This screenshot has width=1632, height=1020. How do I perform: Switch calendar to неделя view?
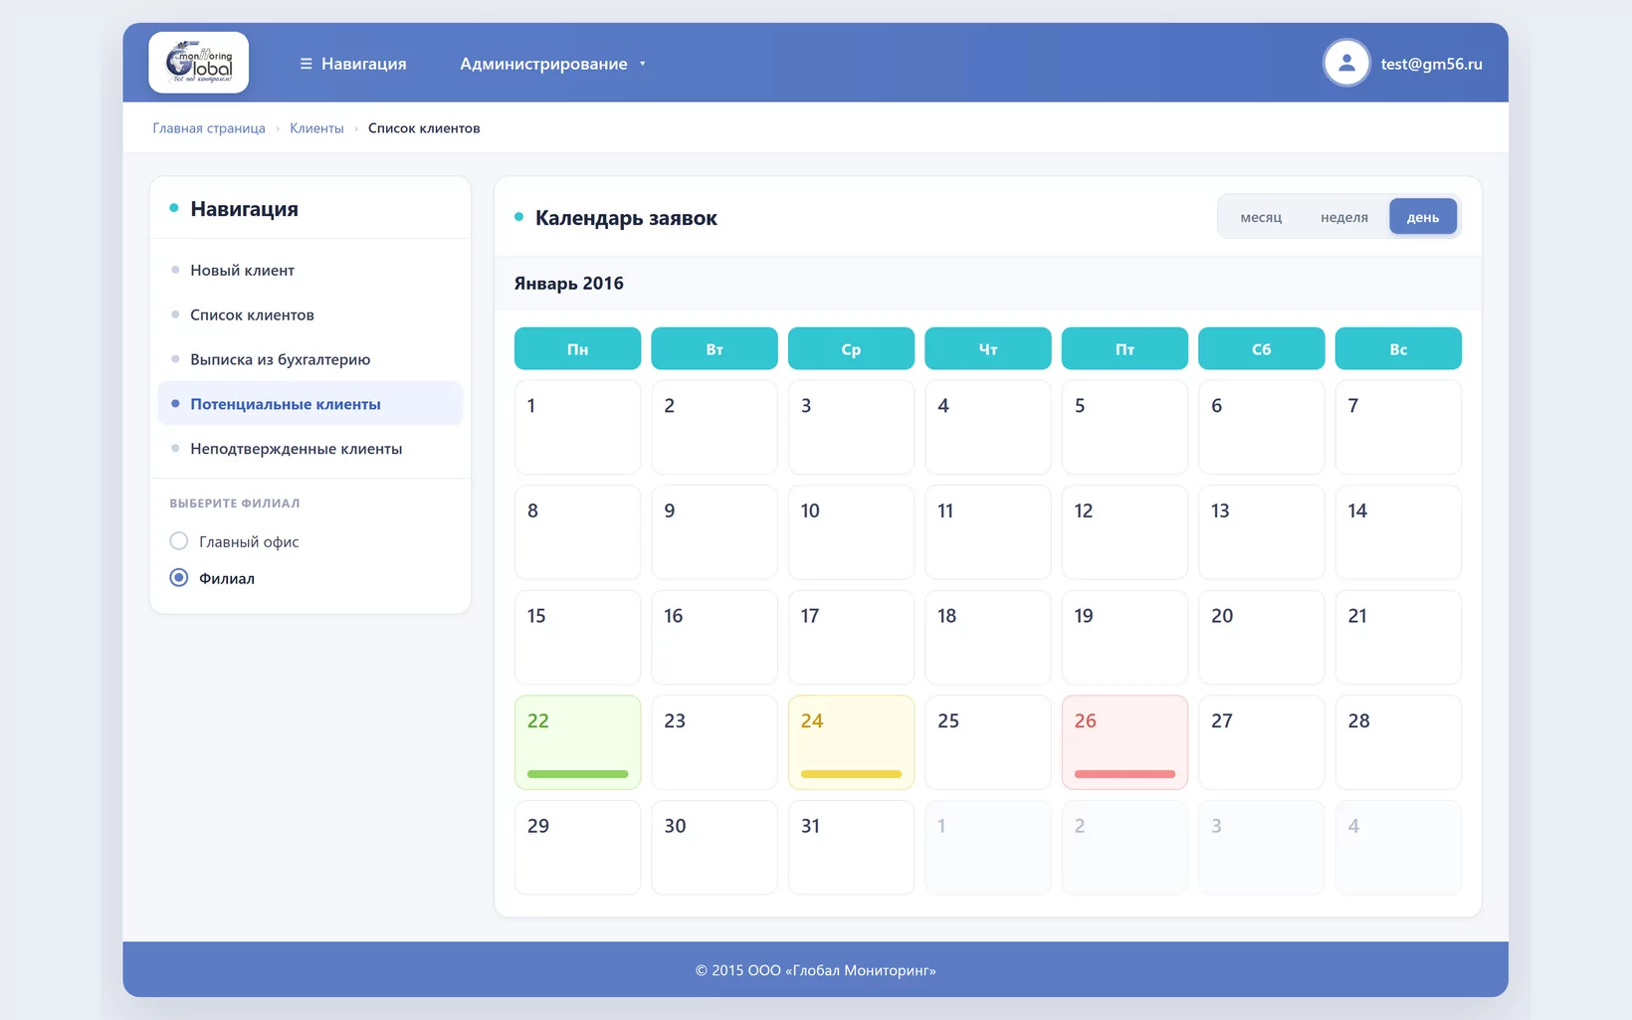pyautogui.click(x=1344, y=217)
